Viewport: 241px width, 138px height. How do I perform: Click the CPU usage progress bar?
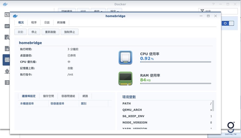[175, 62]
